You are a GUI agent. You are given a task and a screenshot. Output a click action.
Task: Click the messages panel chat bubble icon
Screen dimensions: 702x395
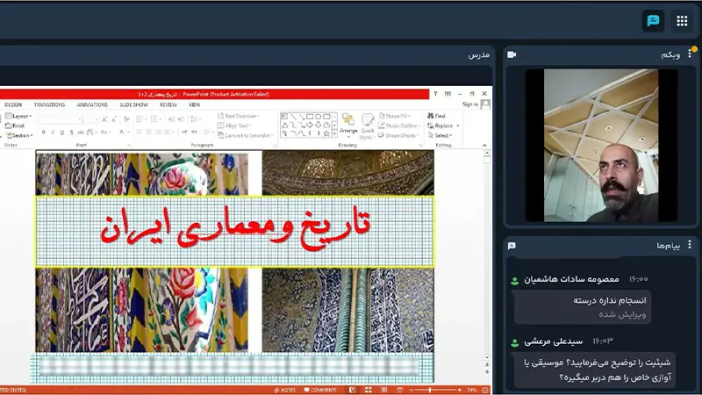(x=512, y=246)
